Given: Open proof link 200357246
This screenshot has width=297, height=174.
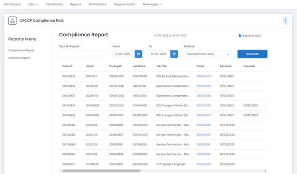Looking at the screenshot, I should (x=203, y=86).
